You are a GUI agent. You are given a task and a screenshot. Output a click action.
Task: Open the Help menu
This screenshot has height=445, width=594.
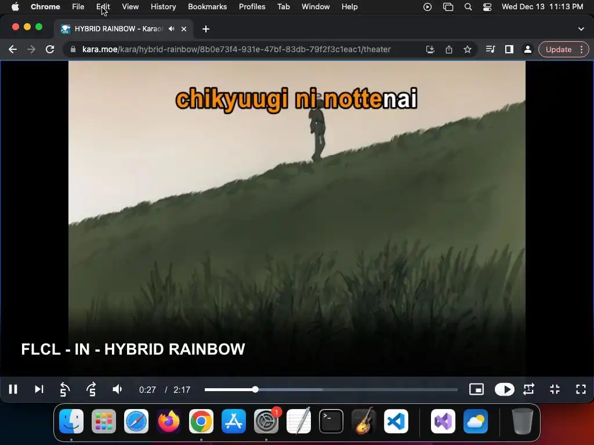349,7
